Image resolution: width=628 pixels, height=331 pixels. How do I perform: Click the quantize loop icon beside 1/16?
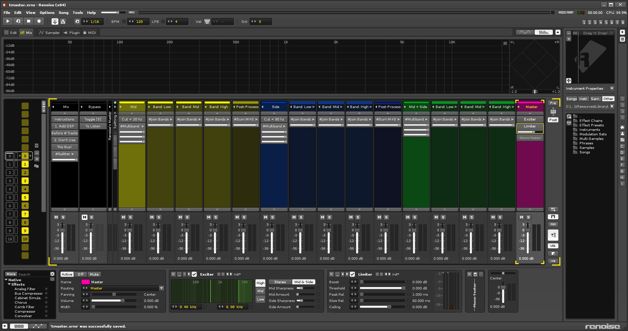[77, 21]
